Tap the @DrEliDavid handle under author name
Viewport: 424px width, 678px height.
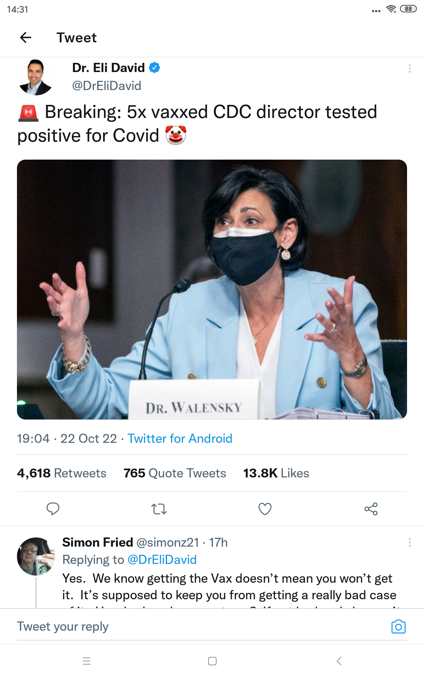click(x=106, y=86)
